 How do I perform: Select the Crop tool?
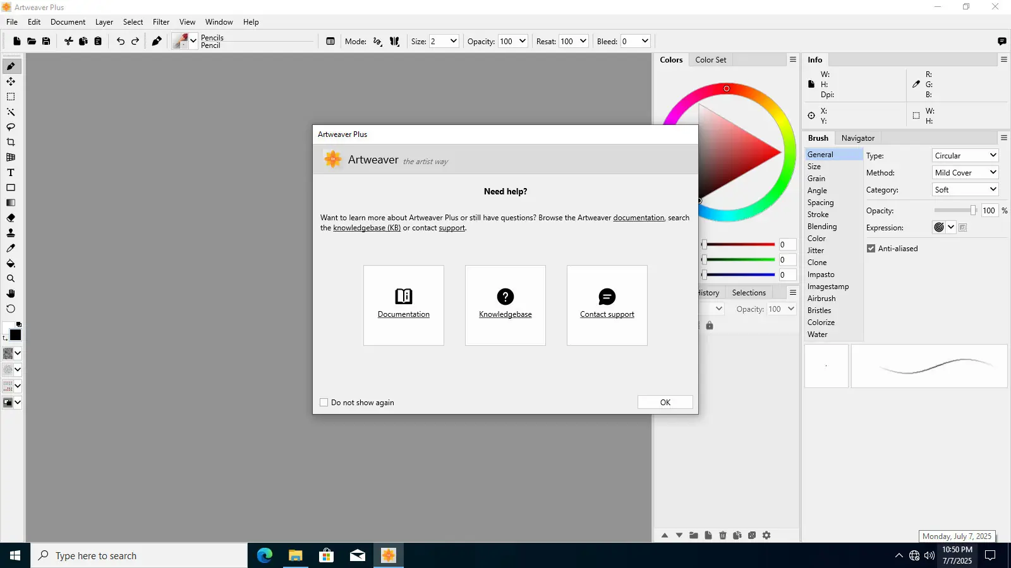(11, 142)
